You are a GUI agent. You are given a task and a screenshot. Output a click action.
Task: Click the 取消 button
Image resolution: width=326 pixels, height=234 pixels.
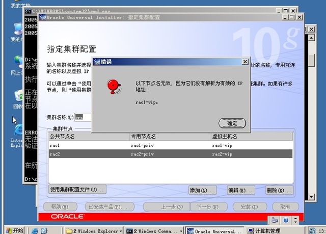[285, 207]
